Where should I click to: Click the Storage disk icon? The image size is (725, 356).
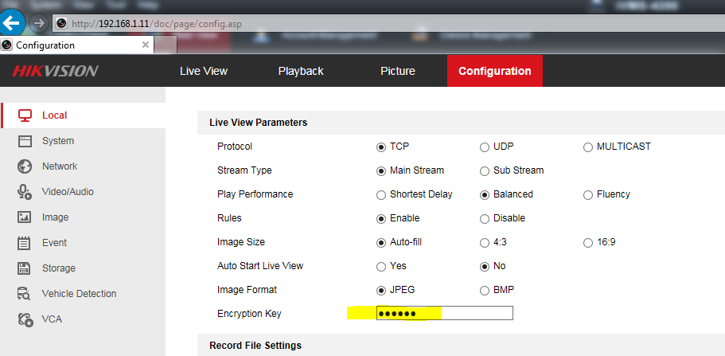(25, 268)
